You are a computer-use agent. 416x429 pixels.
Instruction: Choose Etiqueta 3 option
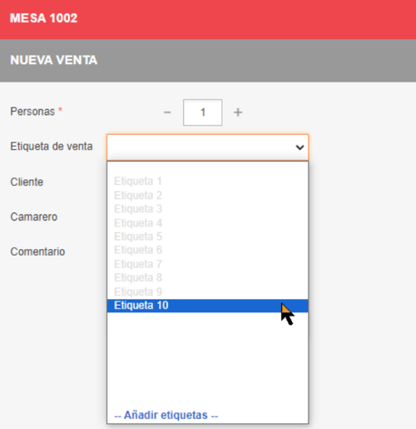pyautogui.click(x=207, y=209)
